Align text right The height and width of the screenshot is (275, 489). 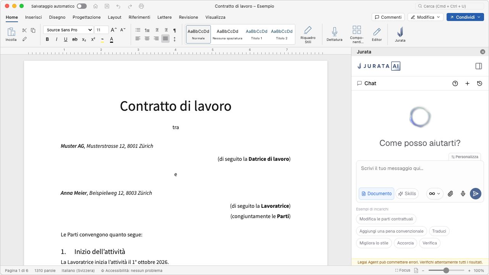pos(156,39)
